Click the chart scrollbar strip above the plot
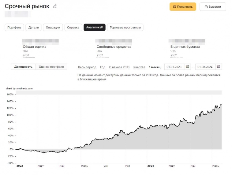Image resolution: width=232 pixels, height=175 pixels. coord(119,92)
